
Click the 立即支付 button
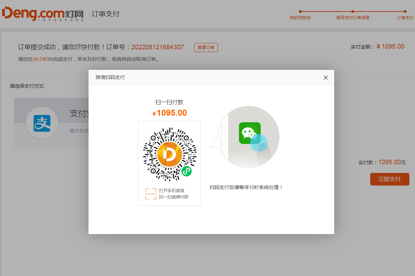coord(389,179)
